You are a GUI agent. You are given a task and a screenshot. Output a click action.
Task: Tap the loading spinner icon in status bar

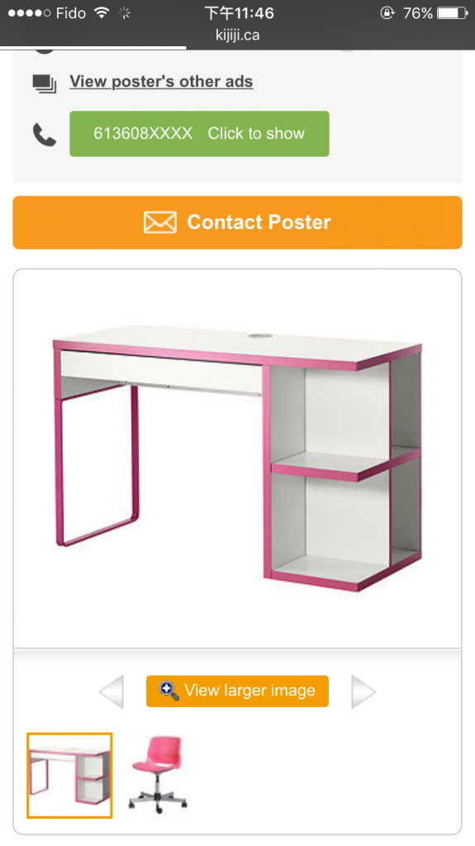[124, 13]
